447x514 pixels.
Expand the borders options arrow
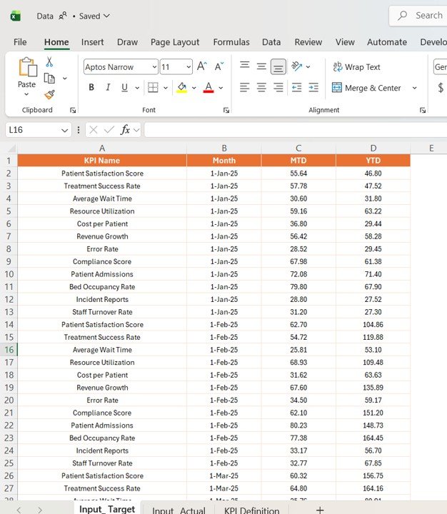166,88
